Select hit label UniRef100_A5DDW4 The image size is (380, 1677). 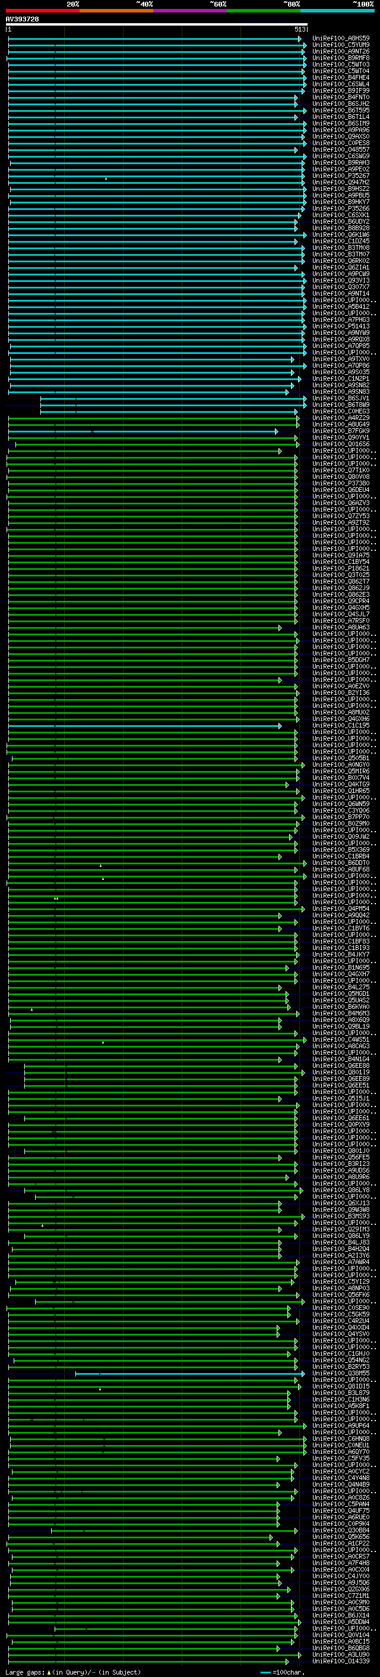(341, 1622)
